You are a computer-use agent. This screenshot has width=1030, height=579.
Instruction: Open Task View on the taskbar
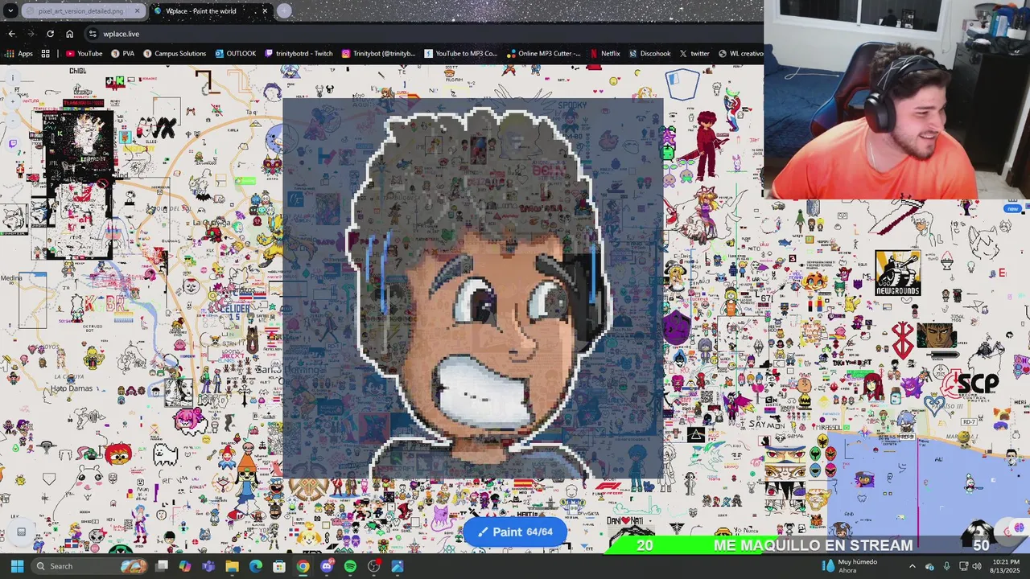162,566
